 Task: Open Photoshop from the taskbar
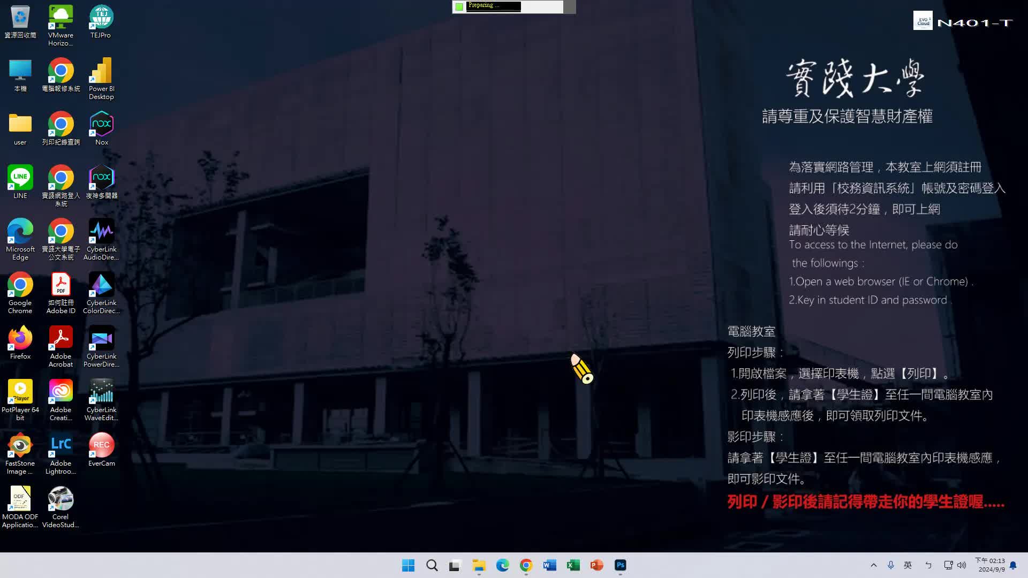(x=620, y=565)
